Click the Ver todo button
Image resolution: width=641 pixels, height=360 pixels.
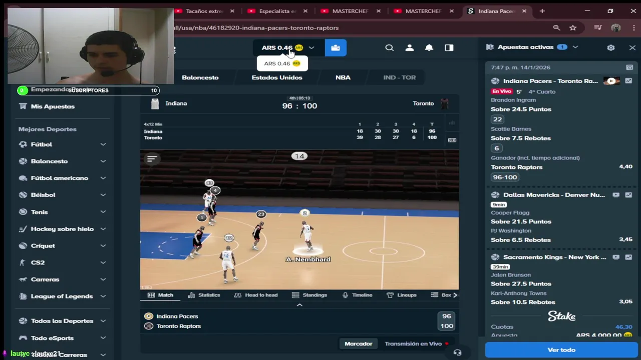pos(561,350)
